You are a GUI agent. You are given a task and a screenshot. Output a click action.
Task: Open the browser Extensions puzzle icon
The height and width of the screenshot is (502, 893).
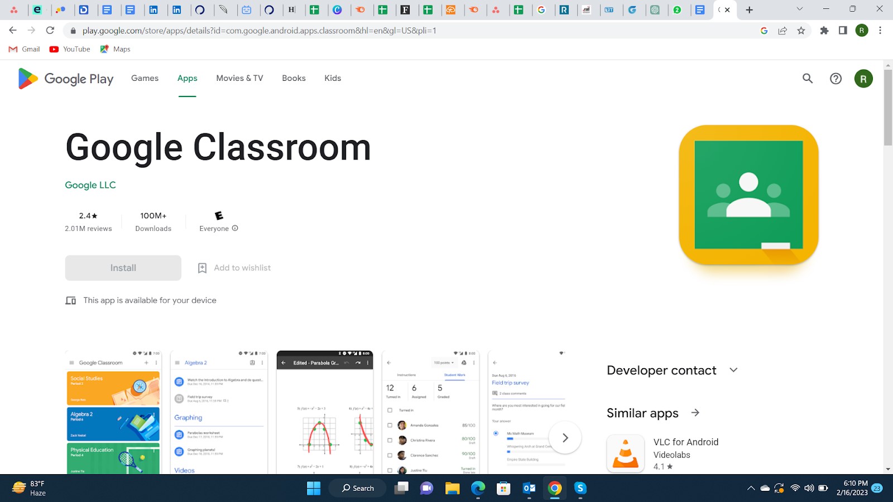824,31
